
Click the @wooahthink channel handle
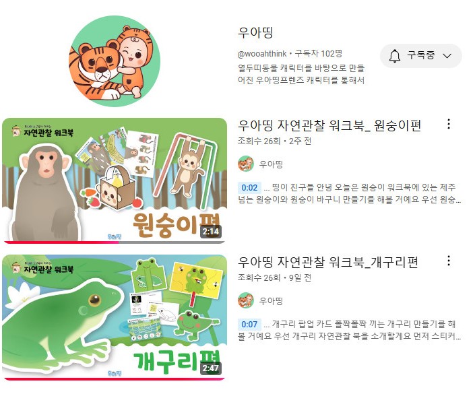[261, 54]
